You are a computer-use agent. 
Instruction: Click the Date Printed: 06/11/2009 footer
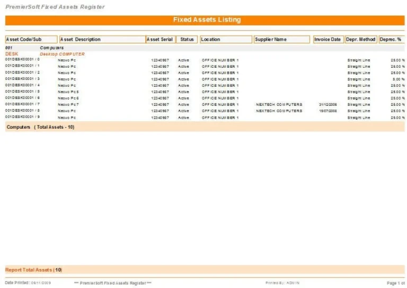[x=28, y=283]
